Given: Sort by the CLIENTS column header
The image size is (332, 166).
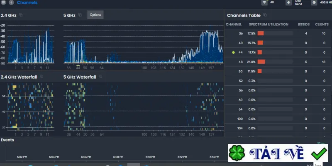Looking at the screenshot, I should pos(322,25).
